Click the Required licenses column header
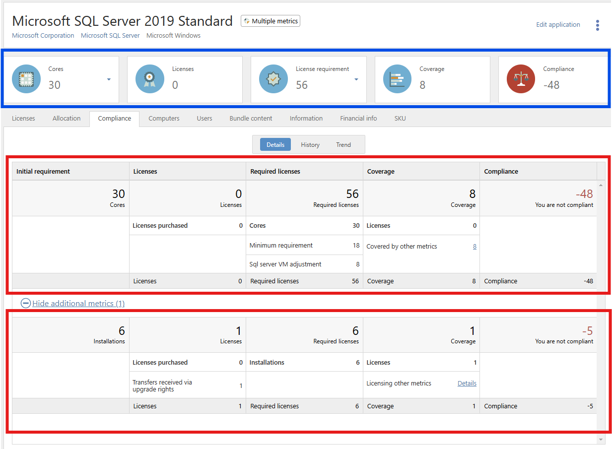The height and width of the screenshot is (449, 612). click(x=304, y=171)
